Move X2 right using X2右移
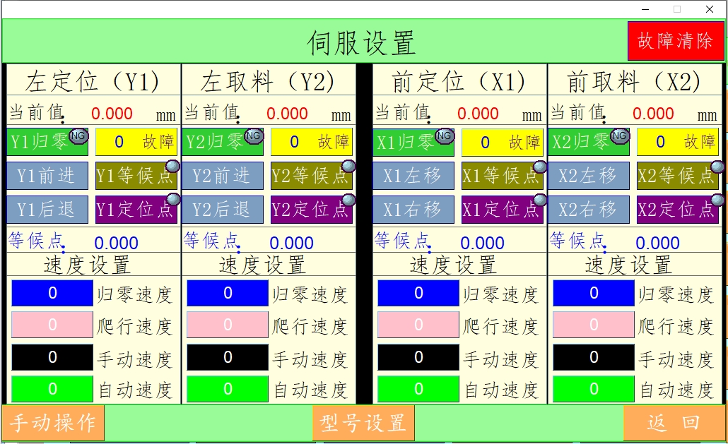 [x=588, y=209]
